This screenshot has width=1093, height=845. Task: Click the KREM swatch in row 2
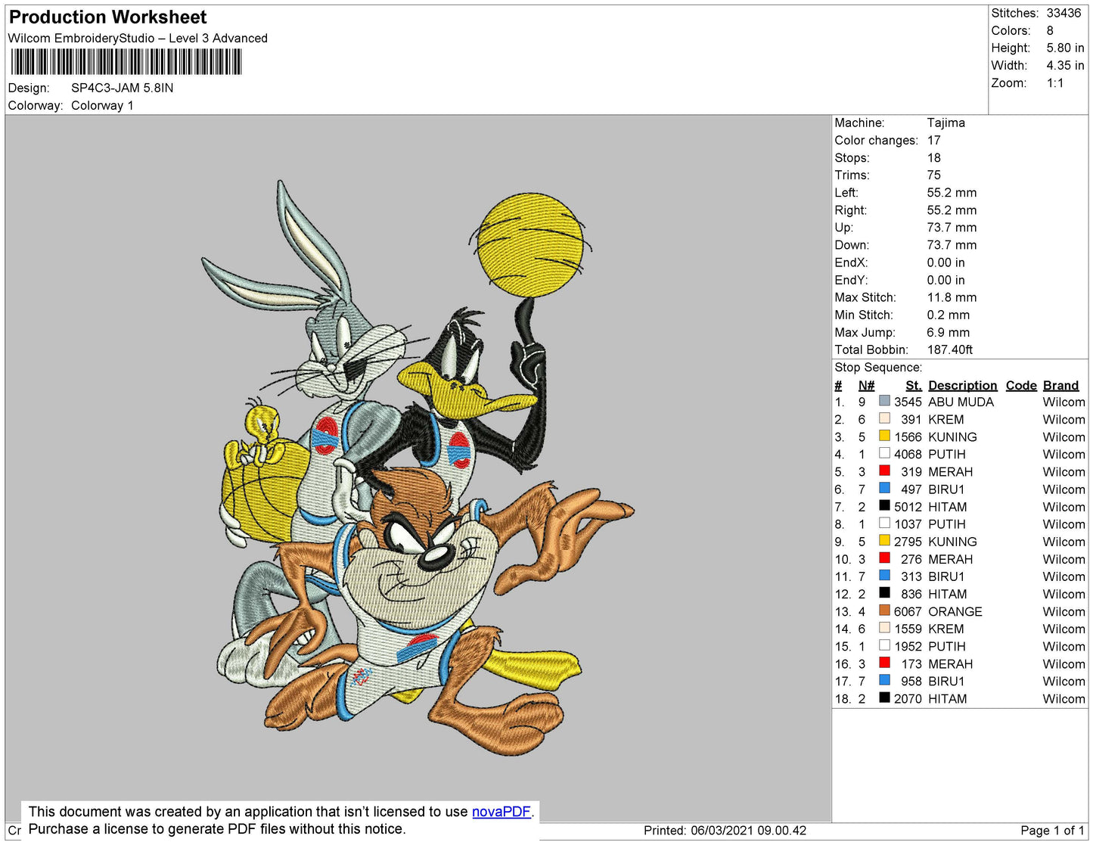(884, 418)
